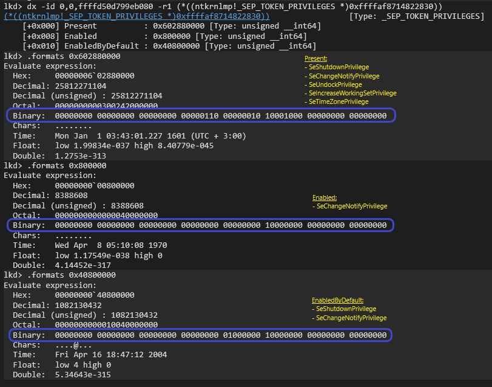This screenshot has height=387, width=492.
Task: Click the SeTimeZonePrivilege annotation text
Action: 339,101
